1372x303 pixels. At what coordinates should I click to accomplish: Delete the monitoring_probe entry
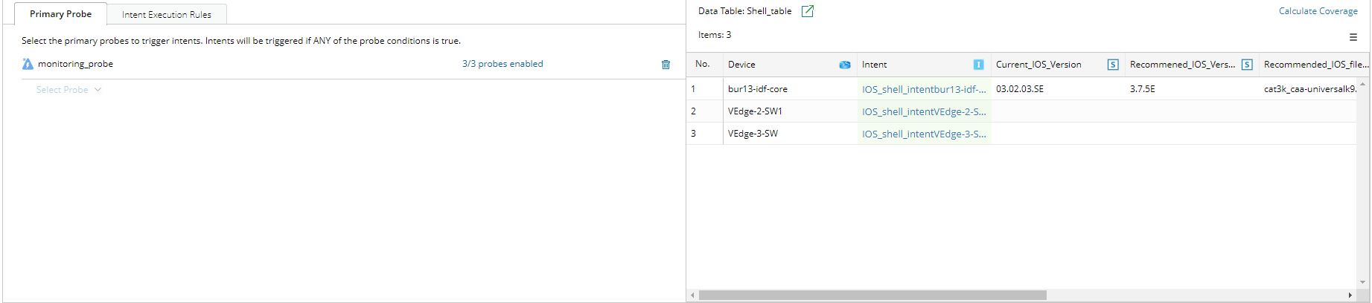click(666, 65)
